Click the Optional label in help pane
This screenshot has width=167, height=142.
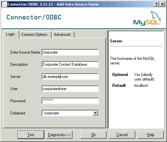pyautogui.click(x=120, y=75)
